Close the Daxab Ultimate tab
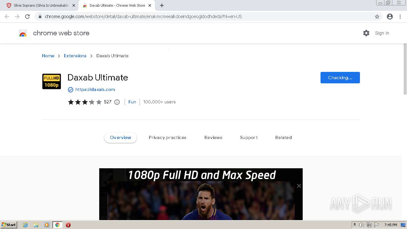The image size is (407, 229). click(150, 5)
